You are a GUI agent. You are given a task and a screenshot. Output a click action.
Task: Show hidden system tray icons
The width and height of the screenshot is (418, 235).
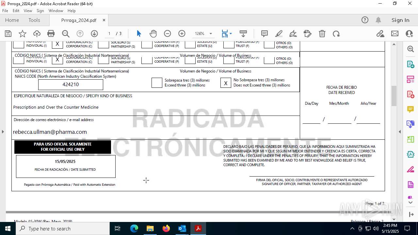[352, 228]
